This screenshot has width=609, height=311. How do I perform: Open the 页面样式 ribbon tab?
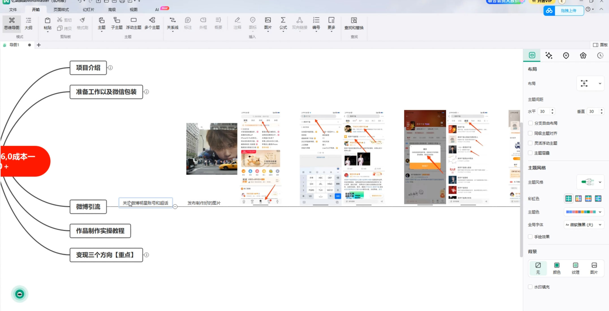point(61,10)
